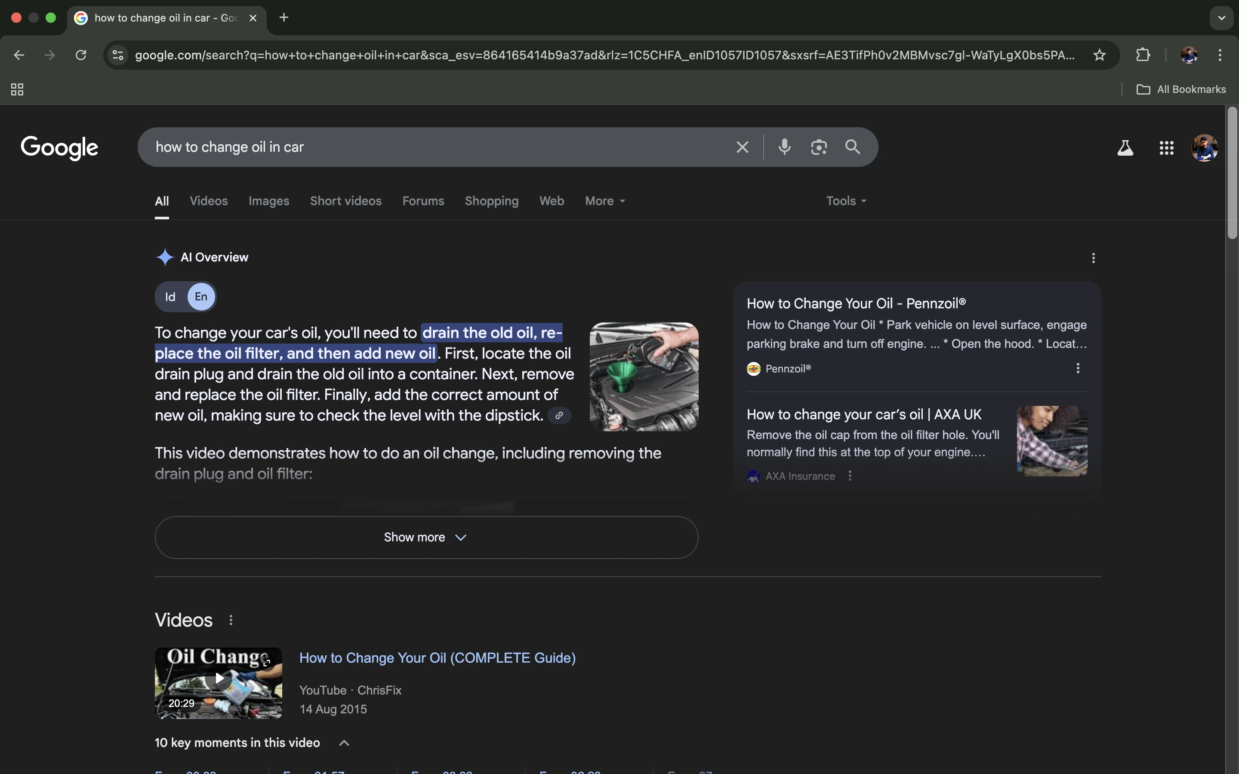Go to Google home via the logo
The height and width of the screenshot is (774, 1239).
(x=59, y=148)
